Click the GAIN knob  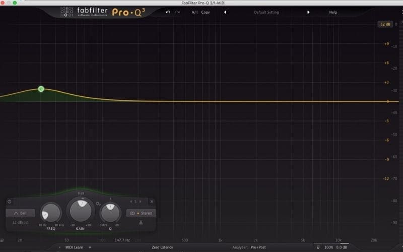(81, 211)
